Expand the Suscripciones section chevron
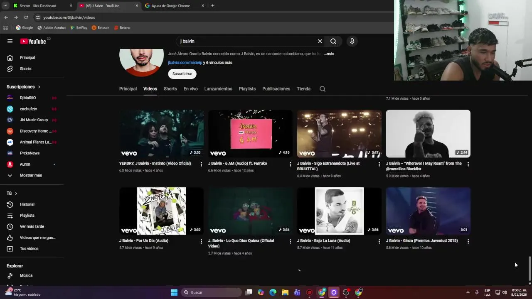The image size is (532, 299). tap(39, 87)
